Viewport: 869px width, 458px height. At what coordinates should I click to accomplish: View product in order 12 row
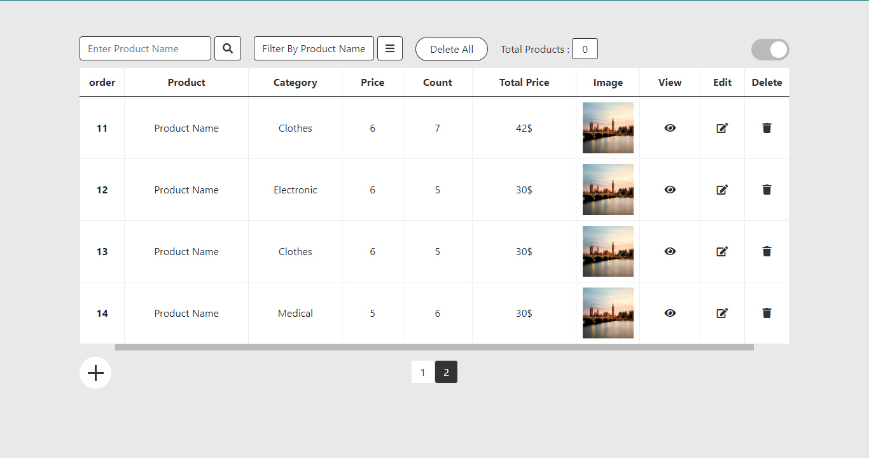click(670, 190)
